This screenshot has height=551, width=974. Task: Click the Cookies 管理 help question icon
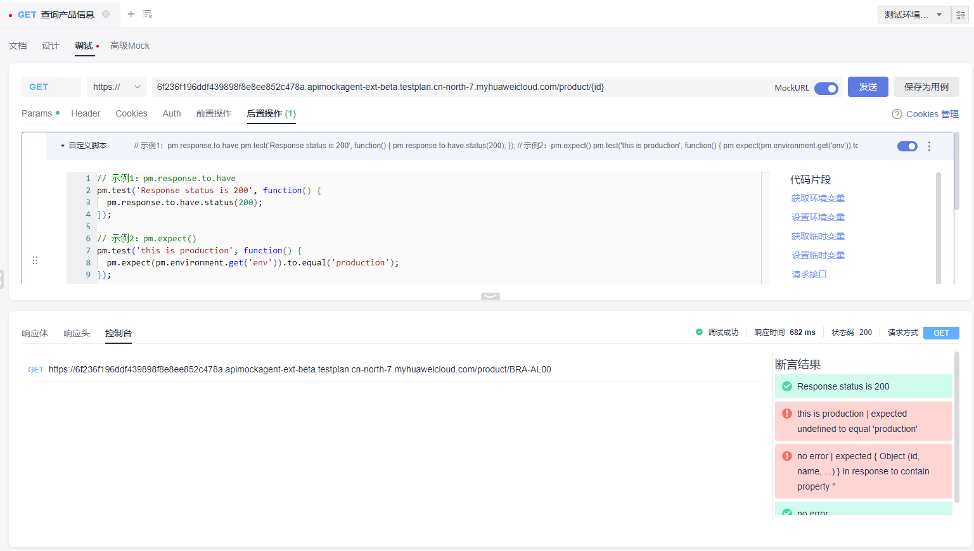[897, 114]
